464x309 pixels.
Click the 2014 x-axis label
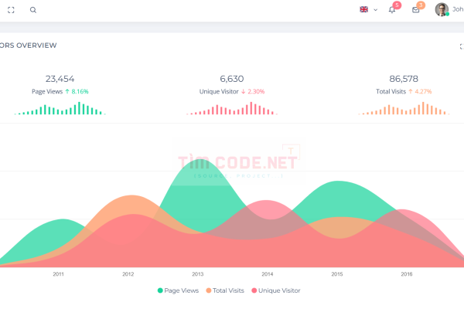[x=268, y=274]
